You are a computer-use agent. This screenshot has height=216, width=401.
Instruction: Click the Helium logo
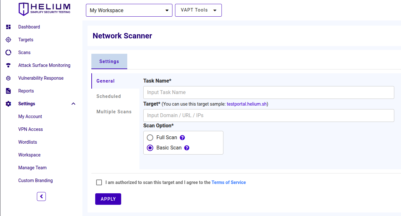(44, 9)
